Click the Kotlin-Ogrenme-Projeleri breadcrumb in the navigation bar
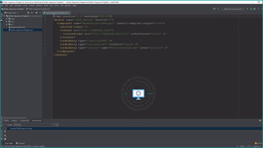 point(13,9)
